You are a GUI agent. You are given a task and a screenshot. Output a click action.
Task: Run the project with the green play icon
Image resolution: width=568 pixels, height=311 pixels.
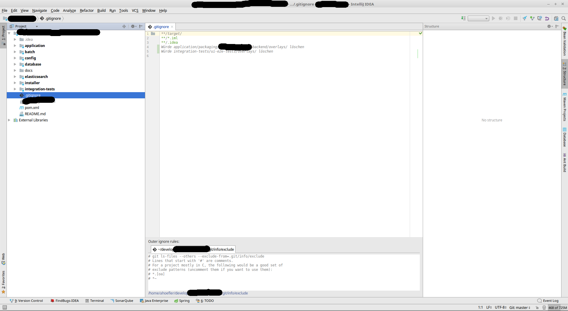494,18
